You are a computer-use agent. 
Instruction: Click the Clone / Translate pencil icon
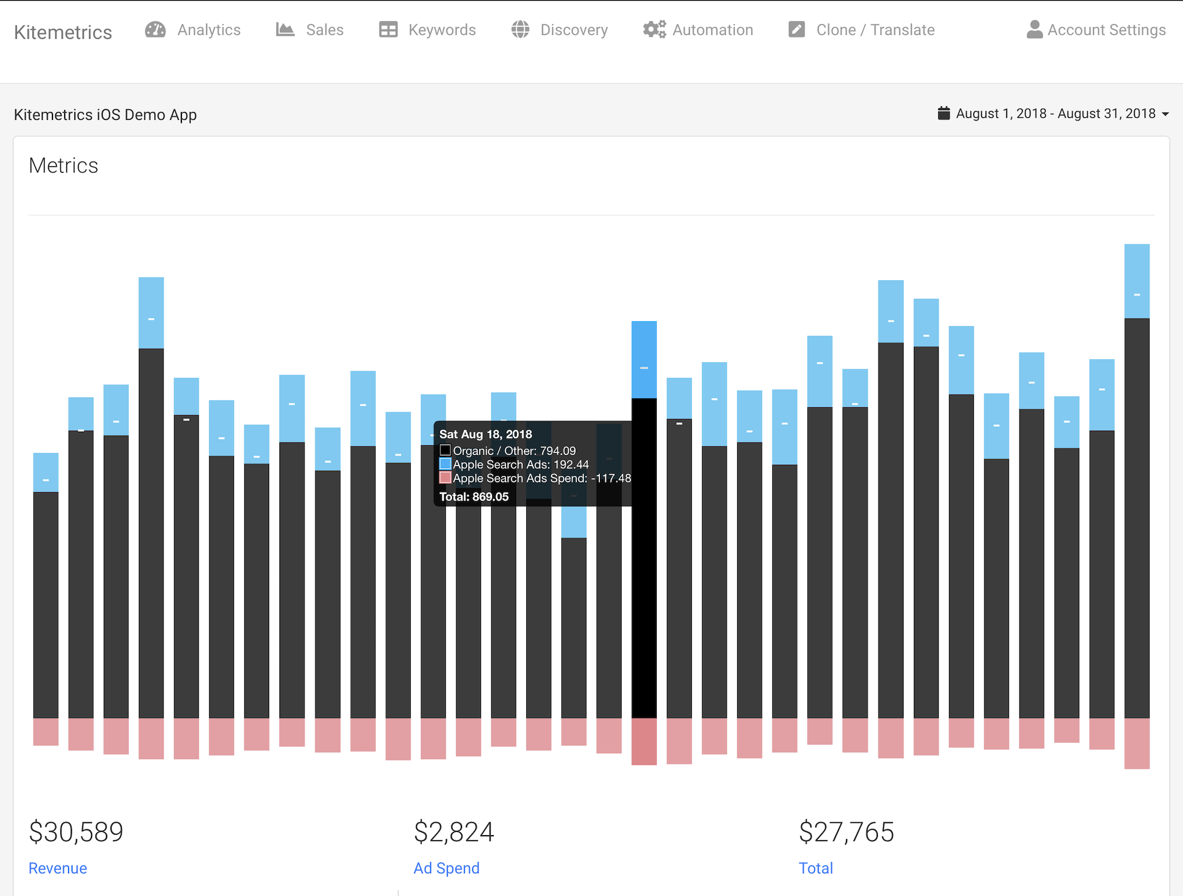click(x=796, y=30)
